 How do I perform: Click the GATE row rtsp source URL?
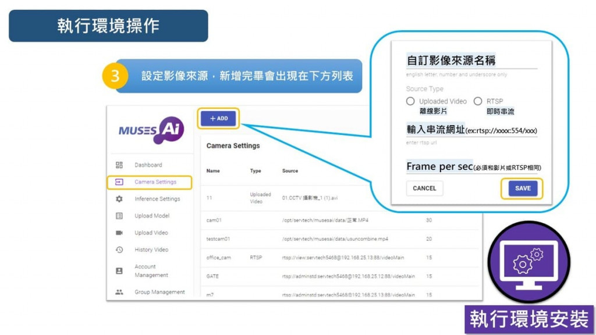point(348,276)
